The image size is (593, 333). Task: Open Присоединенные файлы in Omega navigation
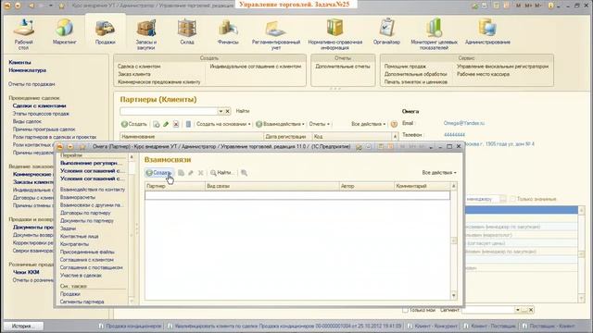87,252
